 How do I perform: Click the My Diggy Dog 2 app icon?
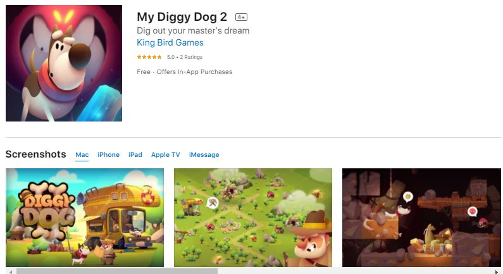[64, 63]
